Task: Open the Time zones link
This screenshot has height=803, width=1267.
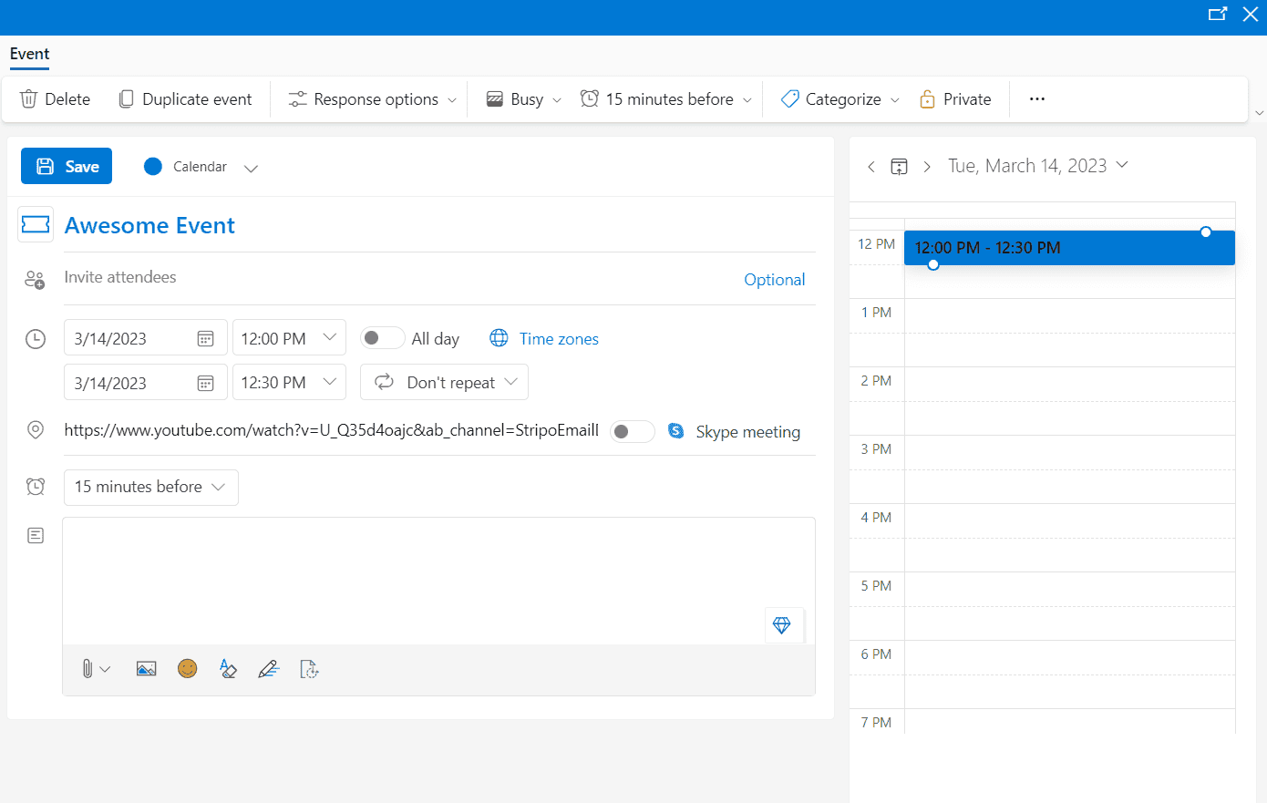Action: click(557, 338)
